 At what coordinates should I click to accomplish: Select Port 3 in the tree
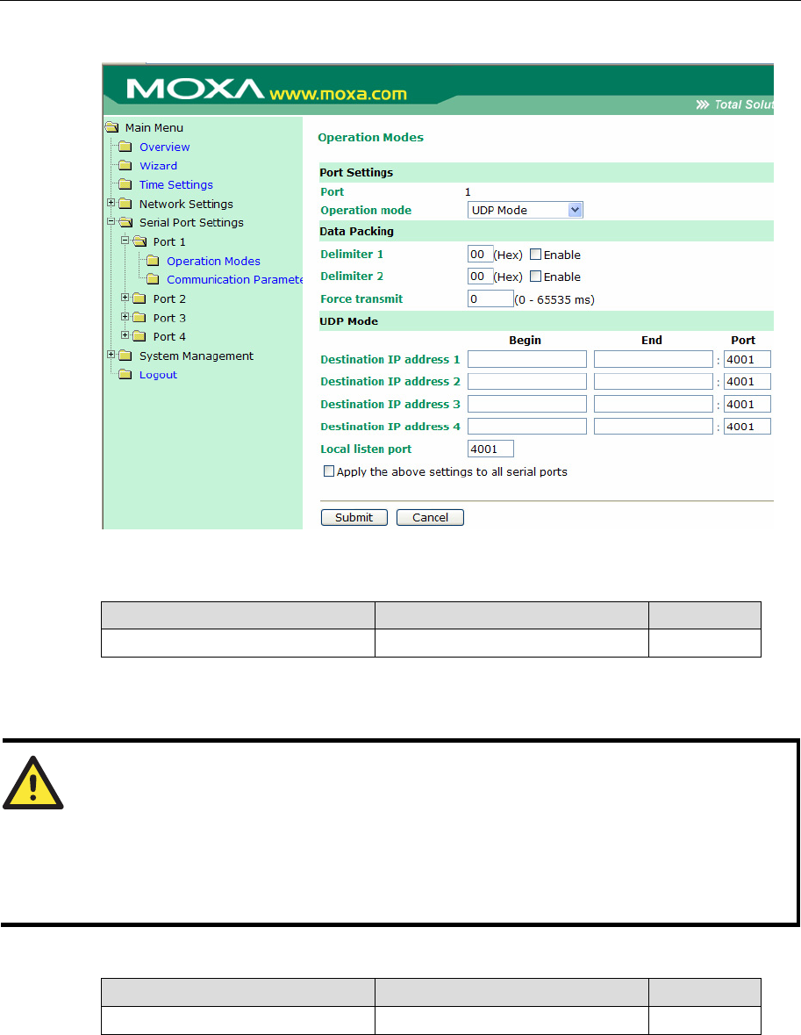169,318
